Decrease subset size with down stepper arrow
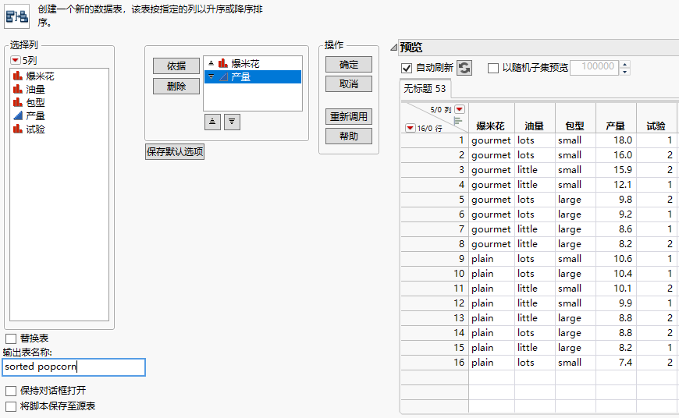Screen dimensions: 679x418 (624, 72)
